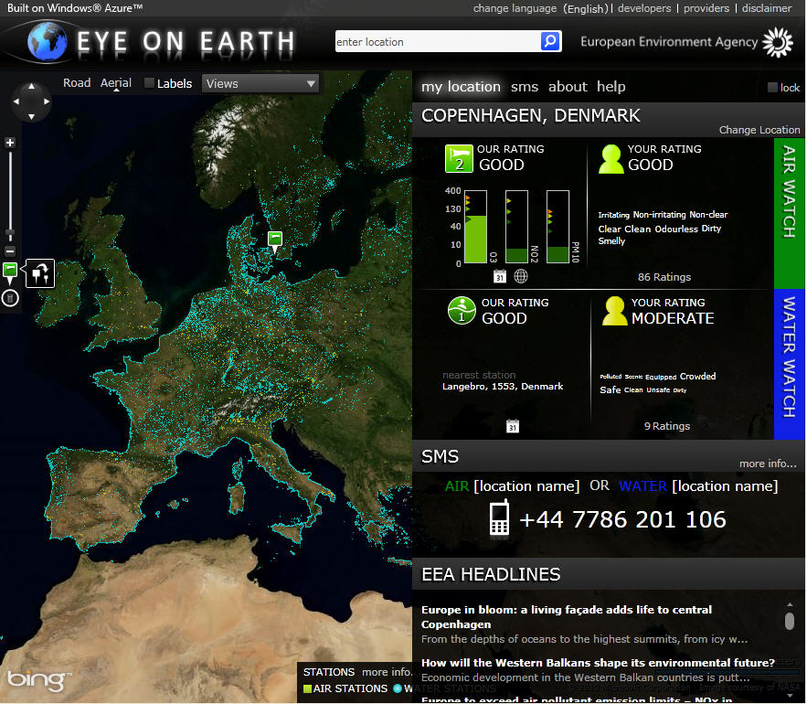Click the headlines scroll down arrow

790,696
